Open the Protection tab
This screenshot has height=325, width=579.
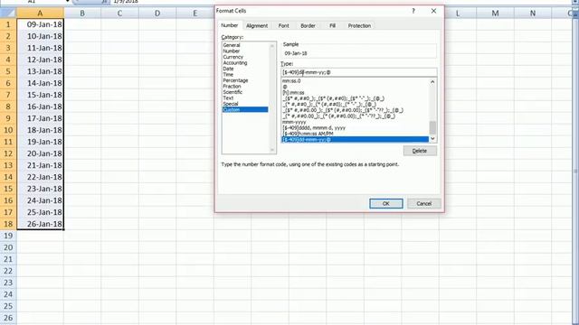click(359, 26)
